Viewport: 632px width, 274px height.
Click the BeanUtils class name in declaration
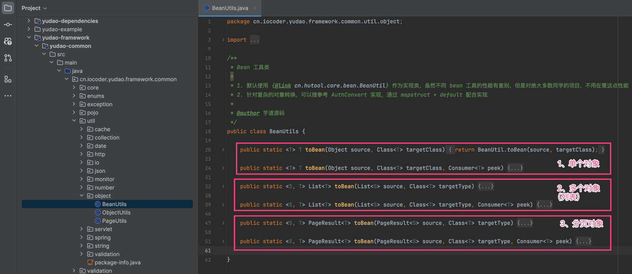(284, 132)
